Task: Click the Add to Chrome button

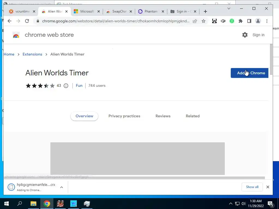Action: click(x=250, y=73)
